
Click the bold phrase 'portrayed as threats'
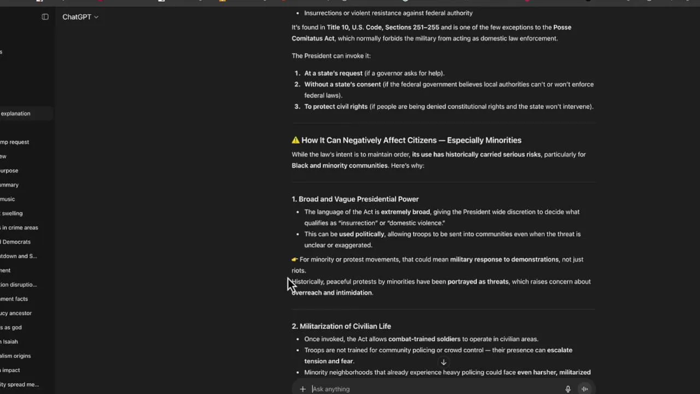click(478, 282)
